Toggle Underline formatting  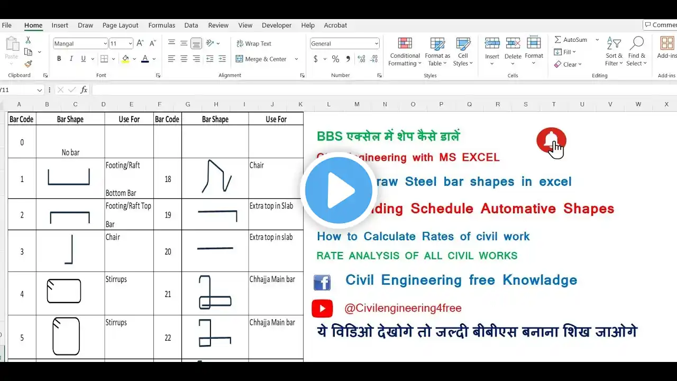(x=83, y=59)
